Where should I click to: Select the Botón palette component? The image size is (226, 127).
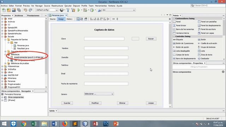(202, 40)
